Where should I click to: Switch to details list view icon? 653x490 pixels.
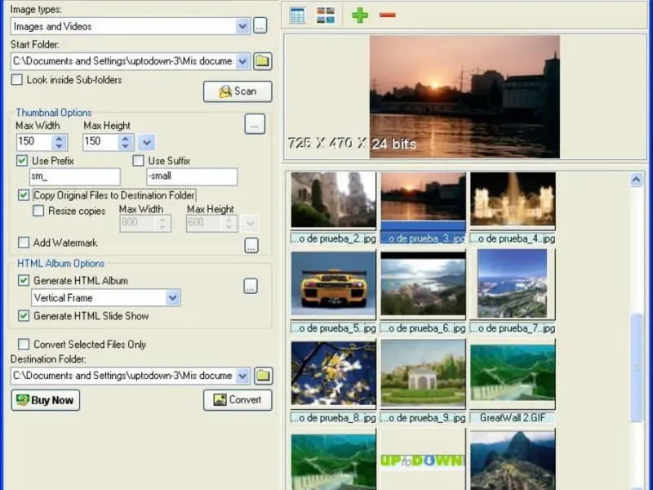pos(297,16)
